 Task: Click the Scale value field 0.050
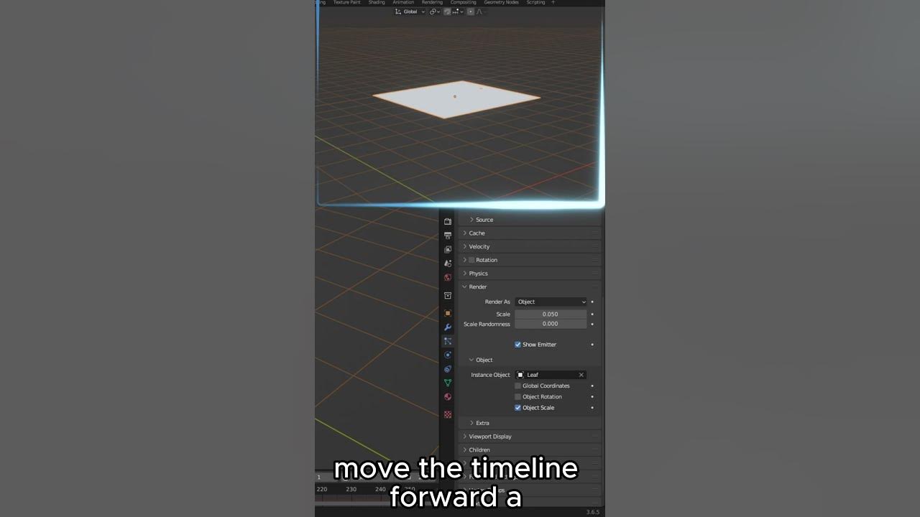551,314
